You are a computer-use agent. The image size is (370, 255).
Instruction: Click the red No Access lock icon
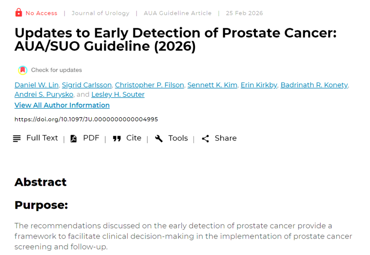point(18,13)
